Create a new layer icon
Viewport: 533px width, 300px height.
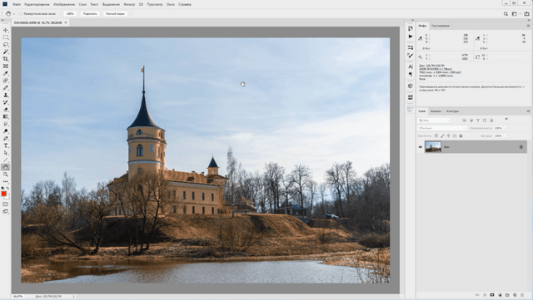(x=515, y=295)
